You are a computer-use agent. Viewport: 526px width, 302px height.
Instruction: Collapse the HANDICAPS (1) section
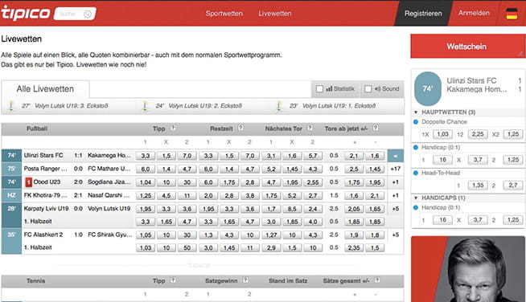pos(417,198)
